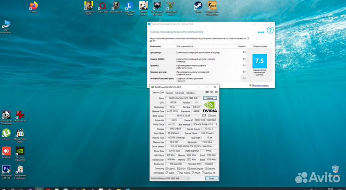Click the GPU-Z refresh icon
Image resolution: width=346 pixels, height=190 pixels.
click(x=211, y=92)
